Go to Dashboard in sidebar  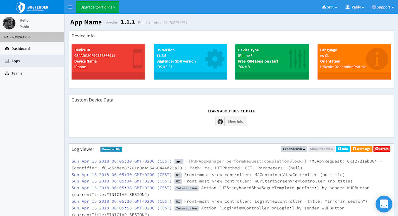[x=32, y=49]
